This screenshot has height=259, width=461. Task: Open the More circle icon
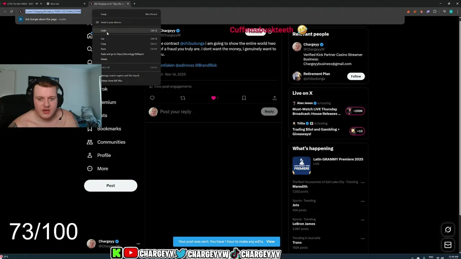click(x=90, y=169)
